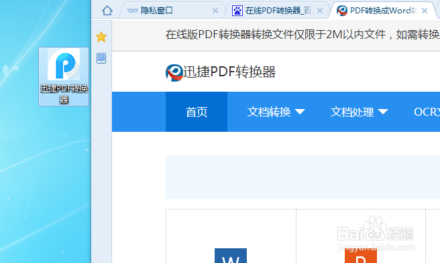Open the 迅捷PDF转换器 desktop shortcut icon
This screenshot has height=263, width=440.
coord(64,76)
